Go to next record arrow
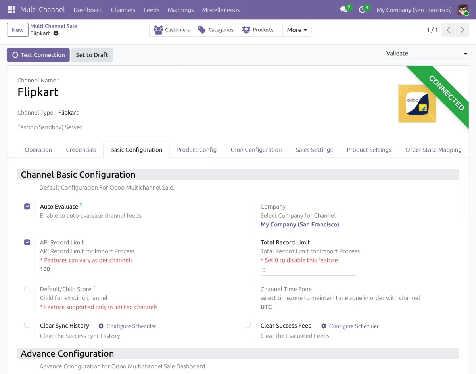This screenshot has height=374, width=476. point(462,30)
